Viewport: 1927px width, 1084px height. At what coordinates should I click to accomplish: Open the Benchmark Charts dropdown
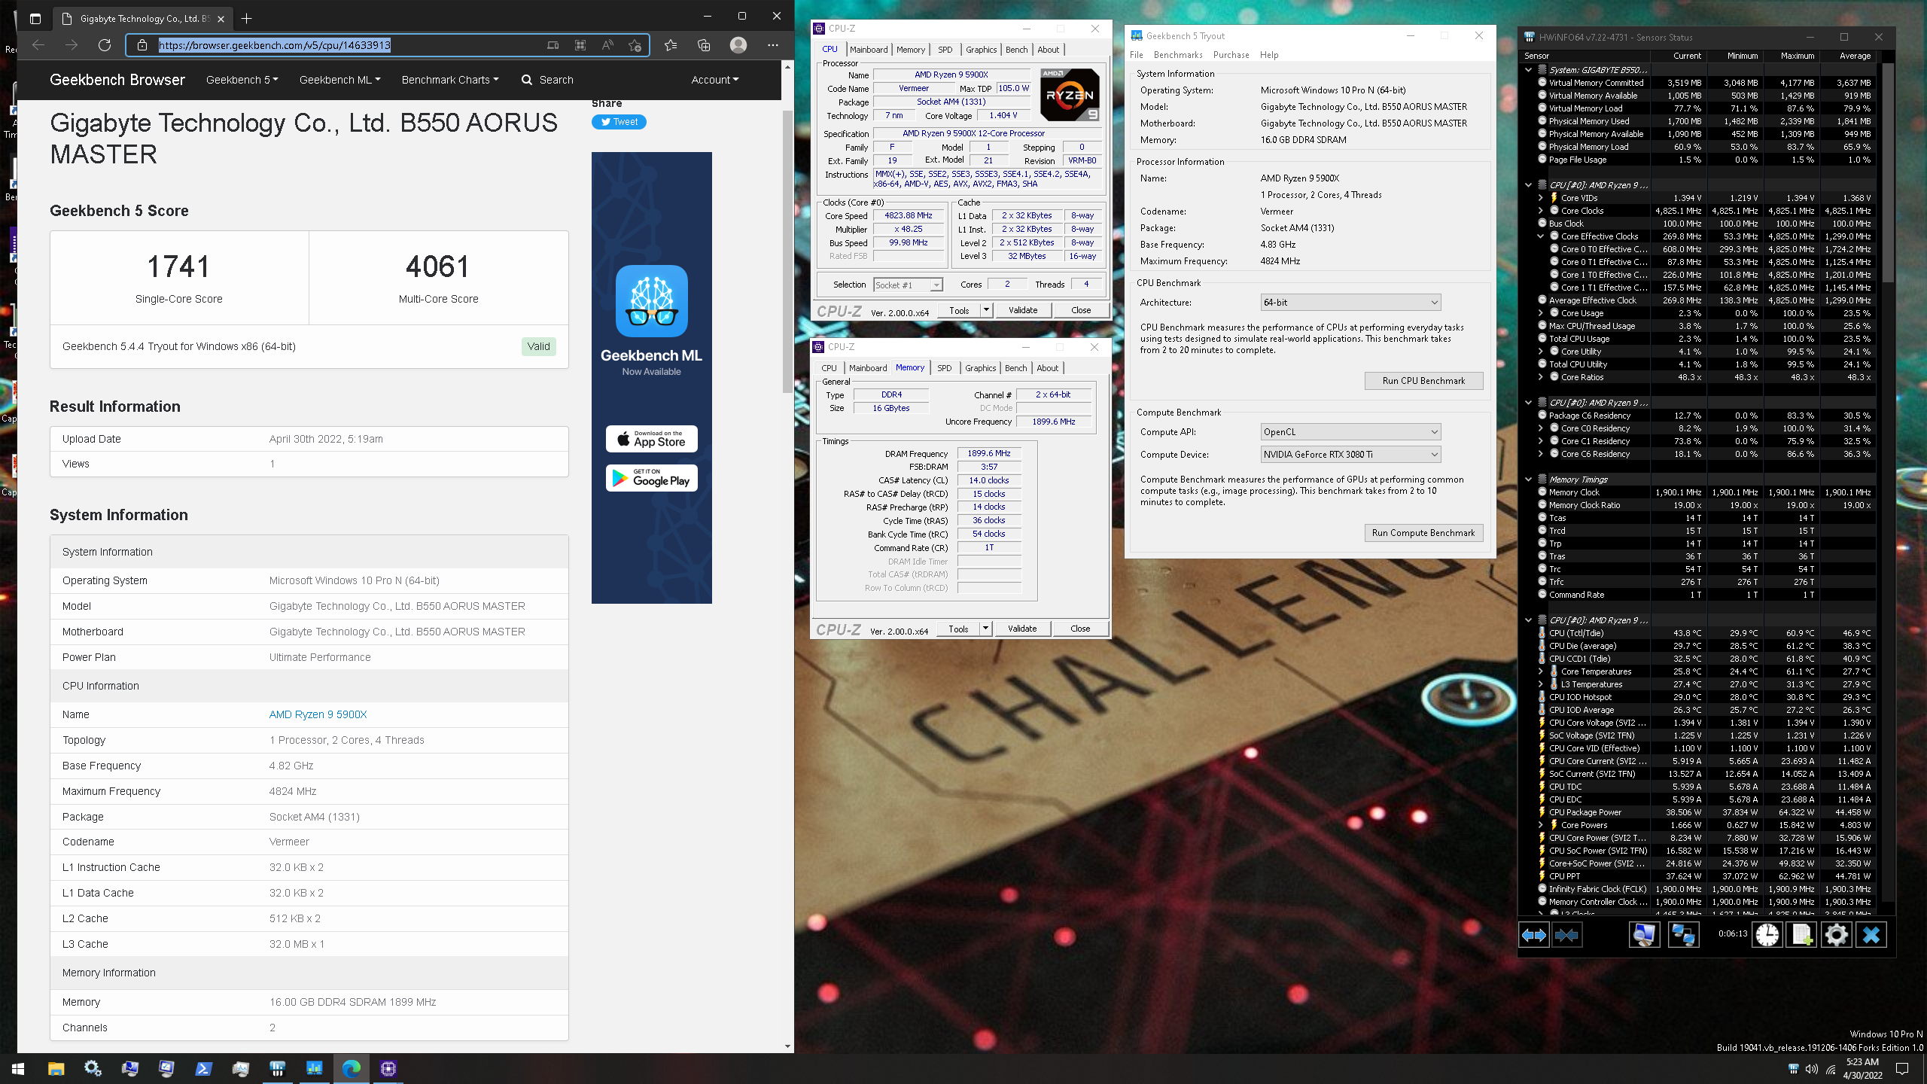pyautogui.click(x=450, y=80)
